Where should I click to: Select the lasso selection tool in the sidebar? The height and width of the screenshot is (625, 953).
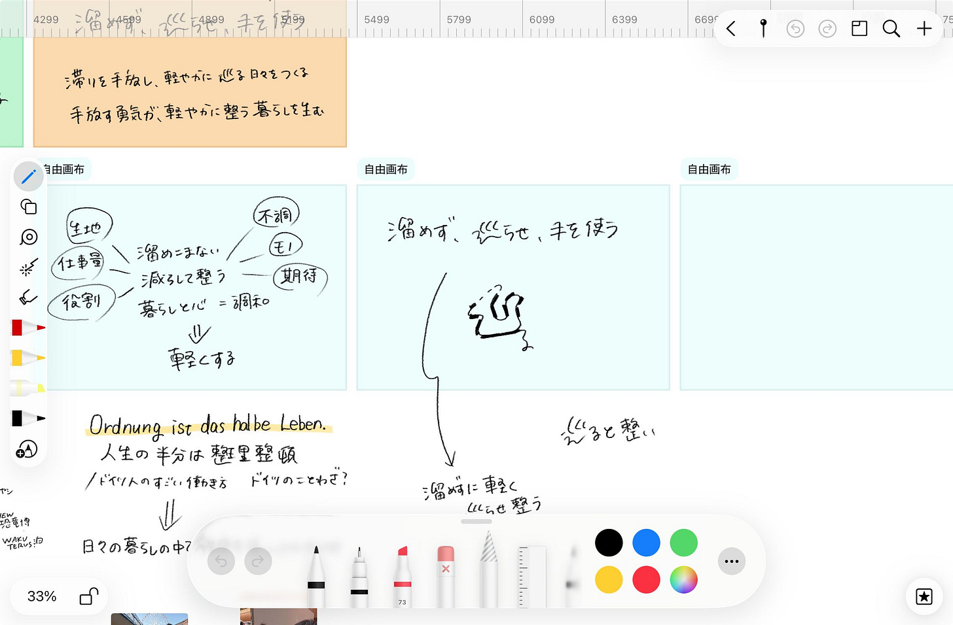(28, 237)
